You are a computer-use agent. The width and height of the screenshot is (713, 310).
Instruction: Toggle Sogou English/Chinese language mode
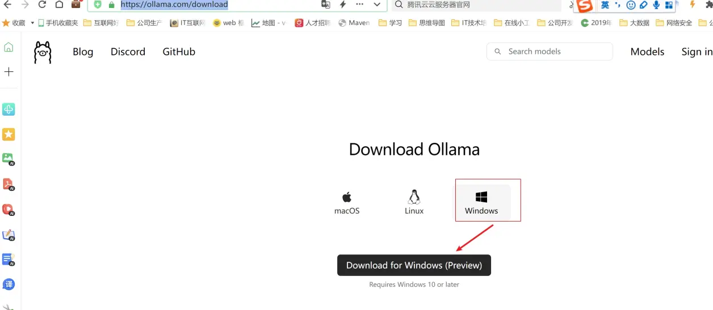point(605,5)
